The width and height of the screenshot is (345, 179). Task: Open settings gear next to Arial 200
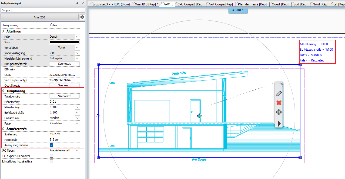tap(82, 17)
